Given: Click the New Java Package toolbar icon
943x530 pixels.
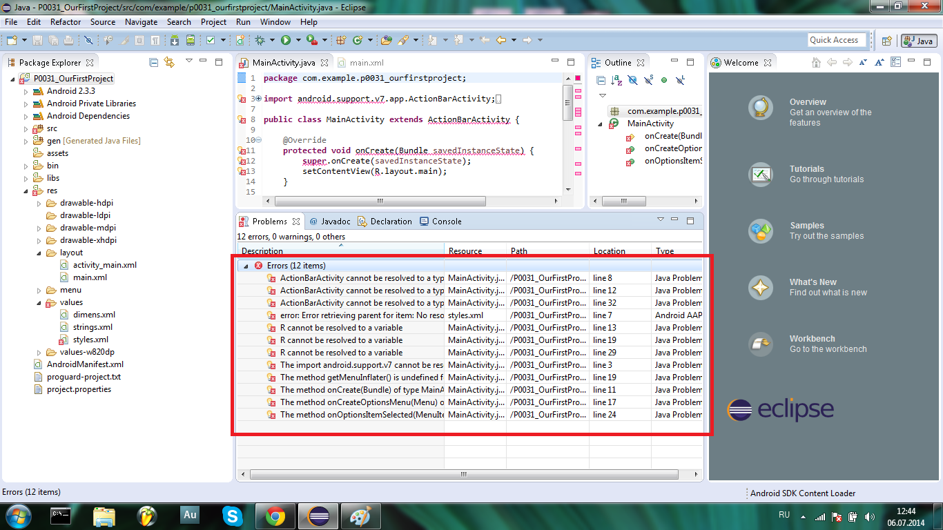Looking at the screenshot, I should pos(340,40).
